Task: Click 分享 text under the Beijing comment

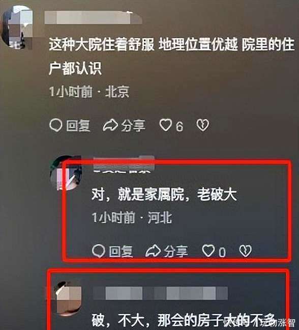Action: click(x=133, y=126)
